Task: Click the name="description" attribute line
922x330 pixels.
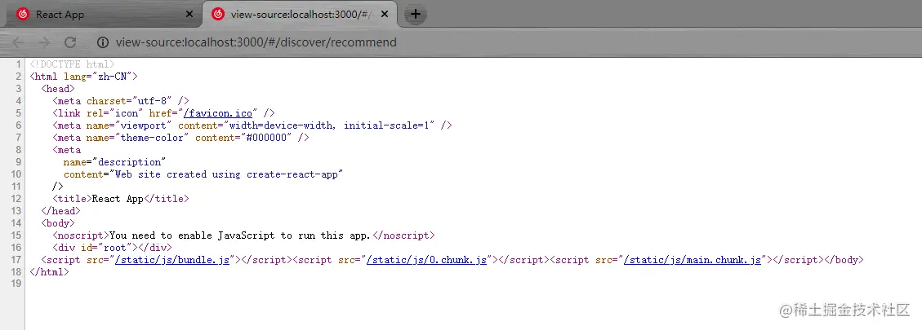Action: 114,162
